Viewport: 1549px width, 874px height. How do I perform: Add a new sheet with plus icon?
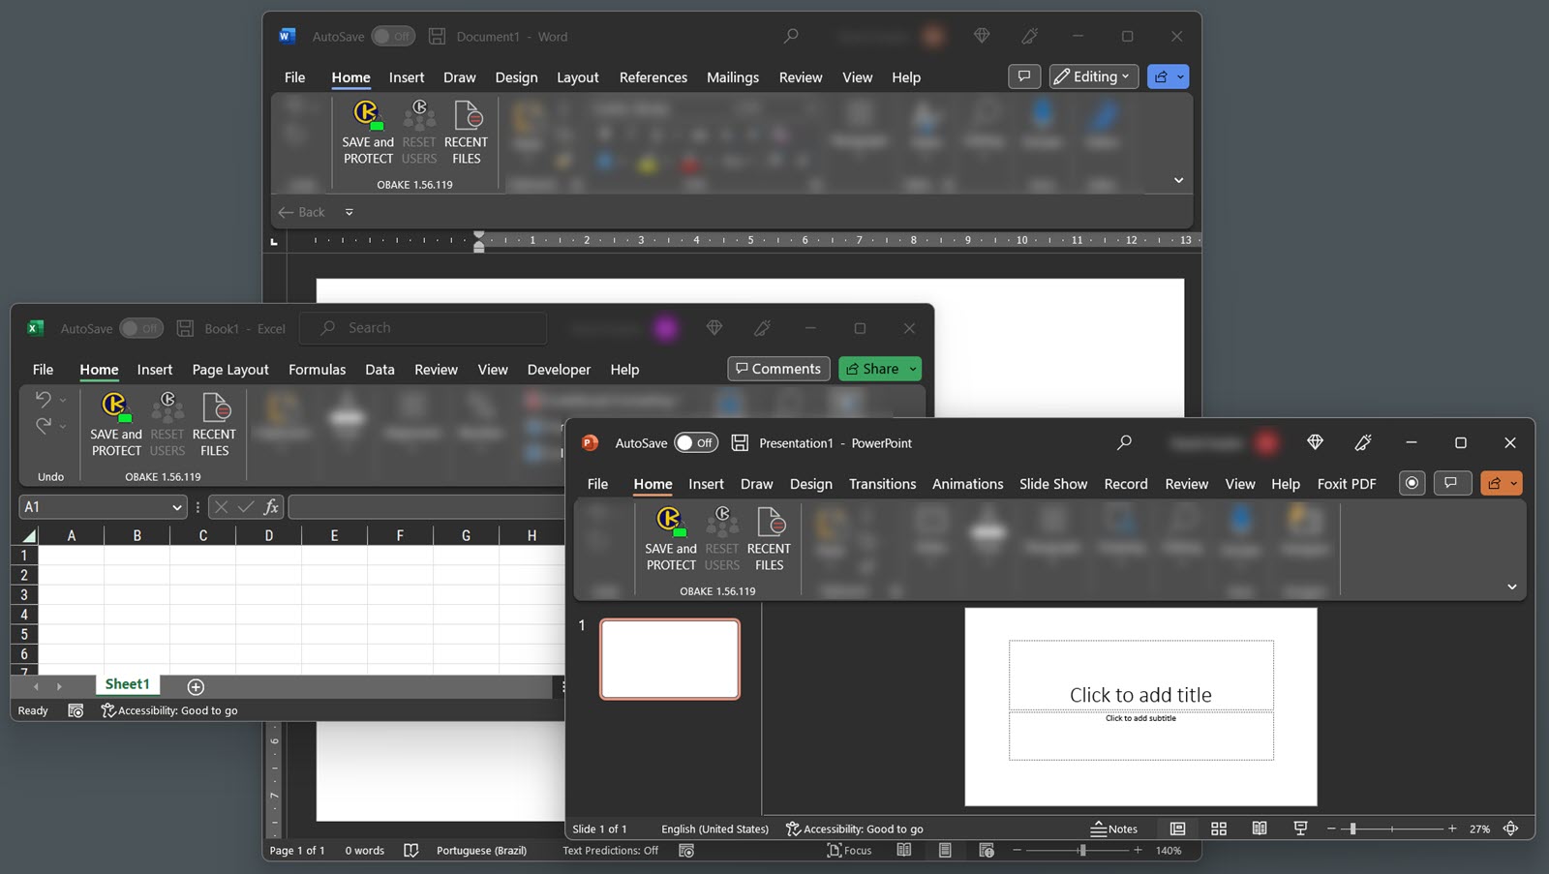coord(196,686)
